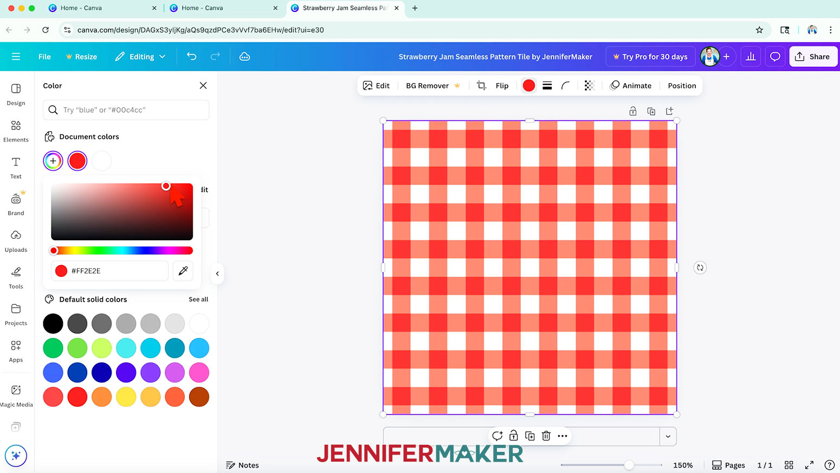Image resolution: width=840 pixels, height=473 pixels.
Task: Open the more options ellipsis in floating bar
Action: [563, 436]
